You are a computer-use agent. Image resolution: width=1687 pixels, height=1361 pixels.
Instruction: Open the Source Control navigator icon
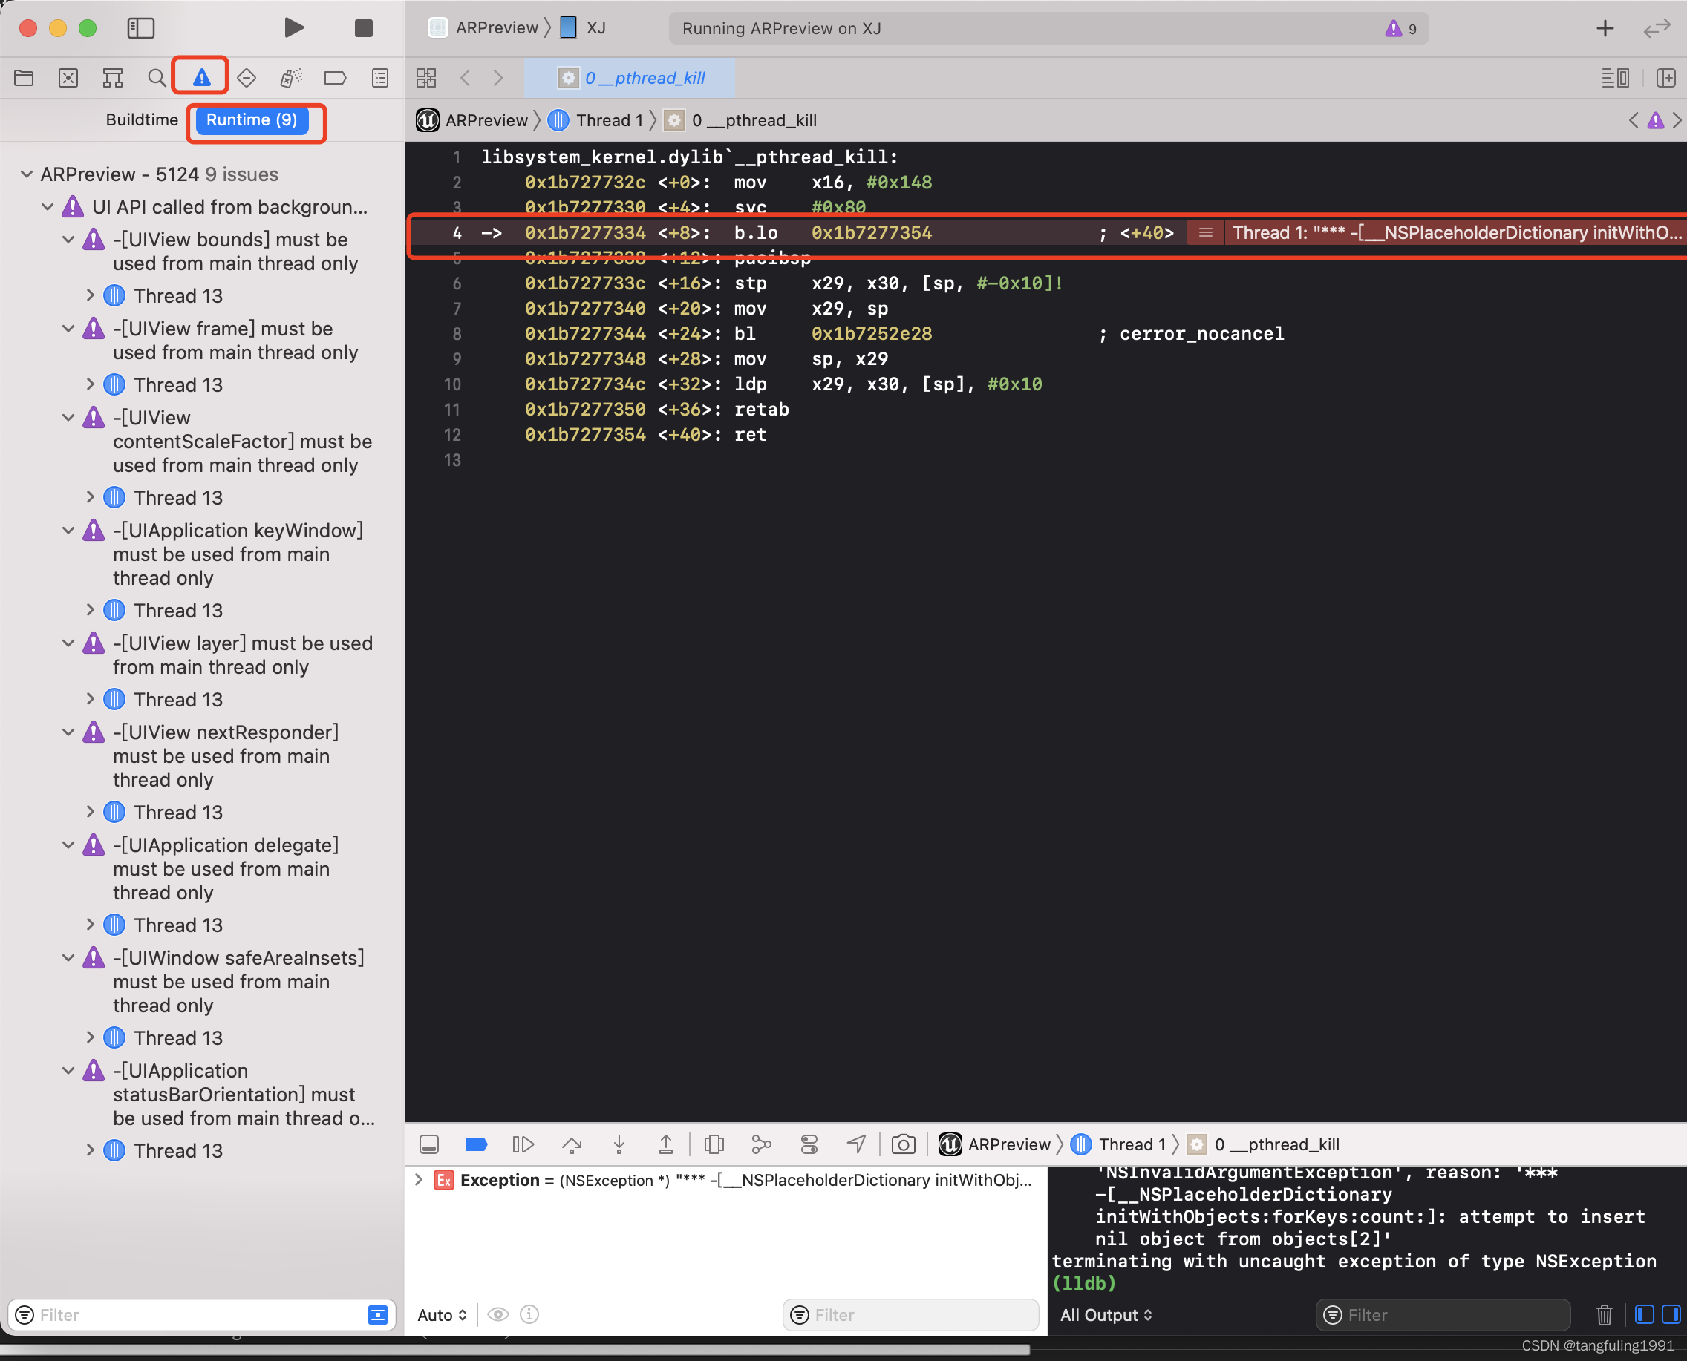[68, 78]
